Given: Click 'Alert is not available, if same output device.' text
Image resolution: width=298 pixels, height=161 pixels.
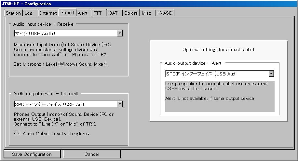Looking at the screenshot, I should tap(210, 98).
